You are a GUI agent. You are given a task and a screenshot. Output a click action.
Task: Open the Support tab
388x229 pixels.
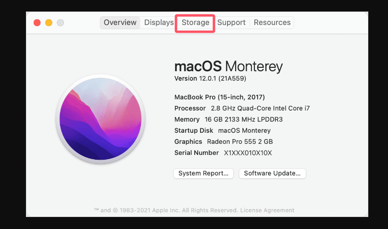click(x=231, y=23)
